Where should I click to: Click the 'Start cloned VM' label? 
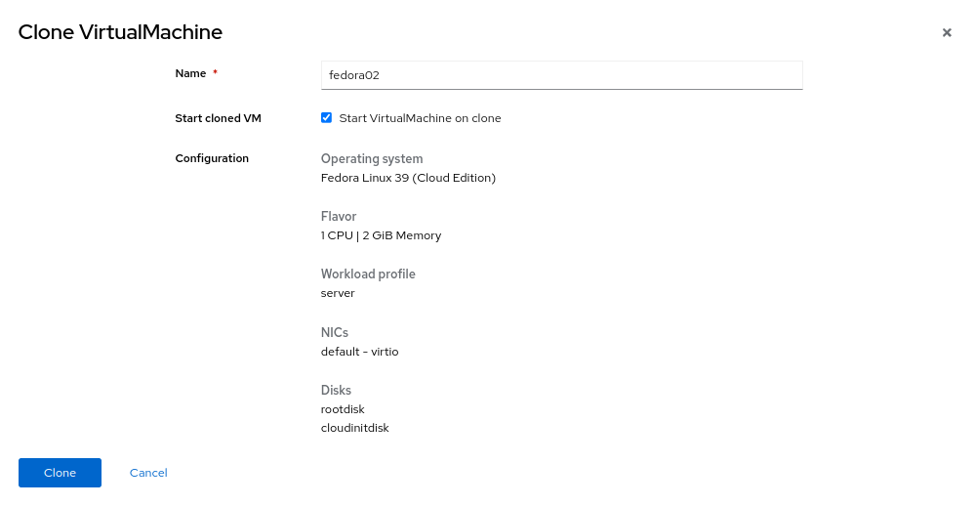tap(218, 118)
